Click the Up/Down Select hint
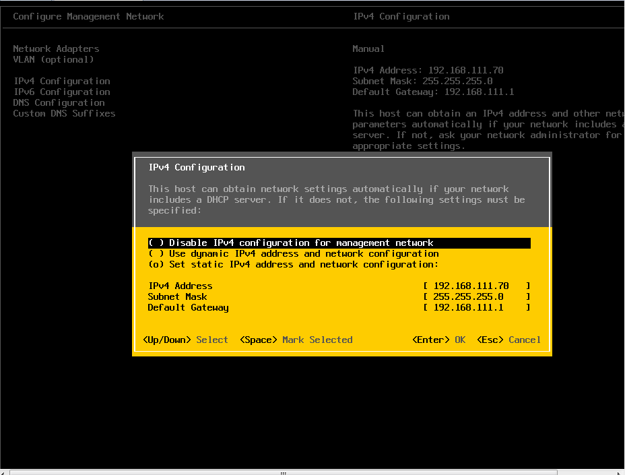Image resolution: width=625 pixels, height=475 pixels. pos(185,340)
